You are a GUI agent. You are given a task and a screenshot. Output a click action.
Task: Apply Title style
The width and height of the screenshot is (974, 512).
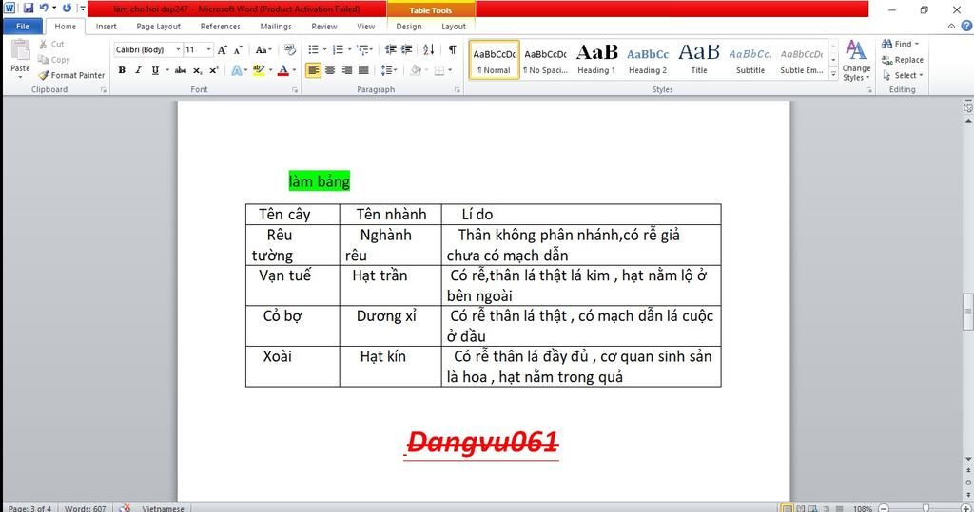[x=699, y=60]
